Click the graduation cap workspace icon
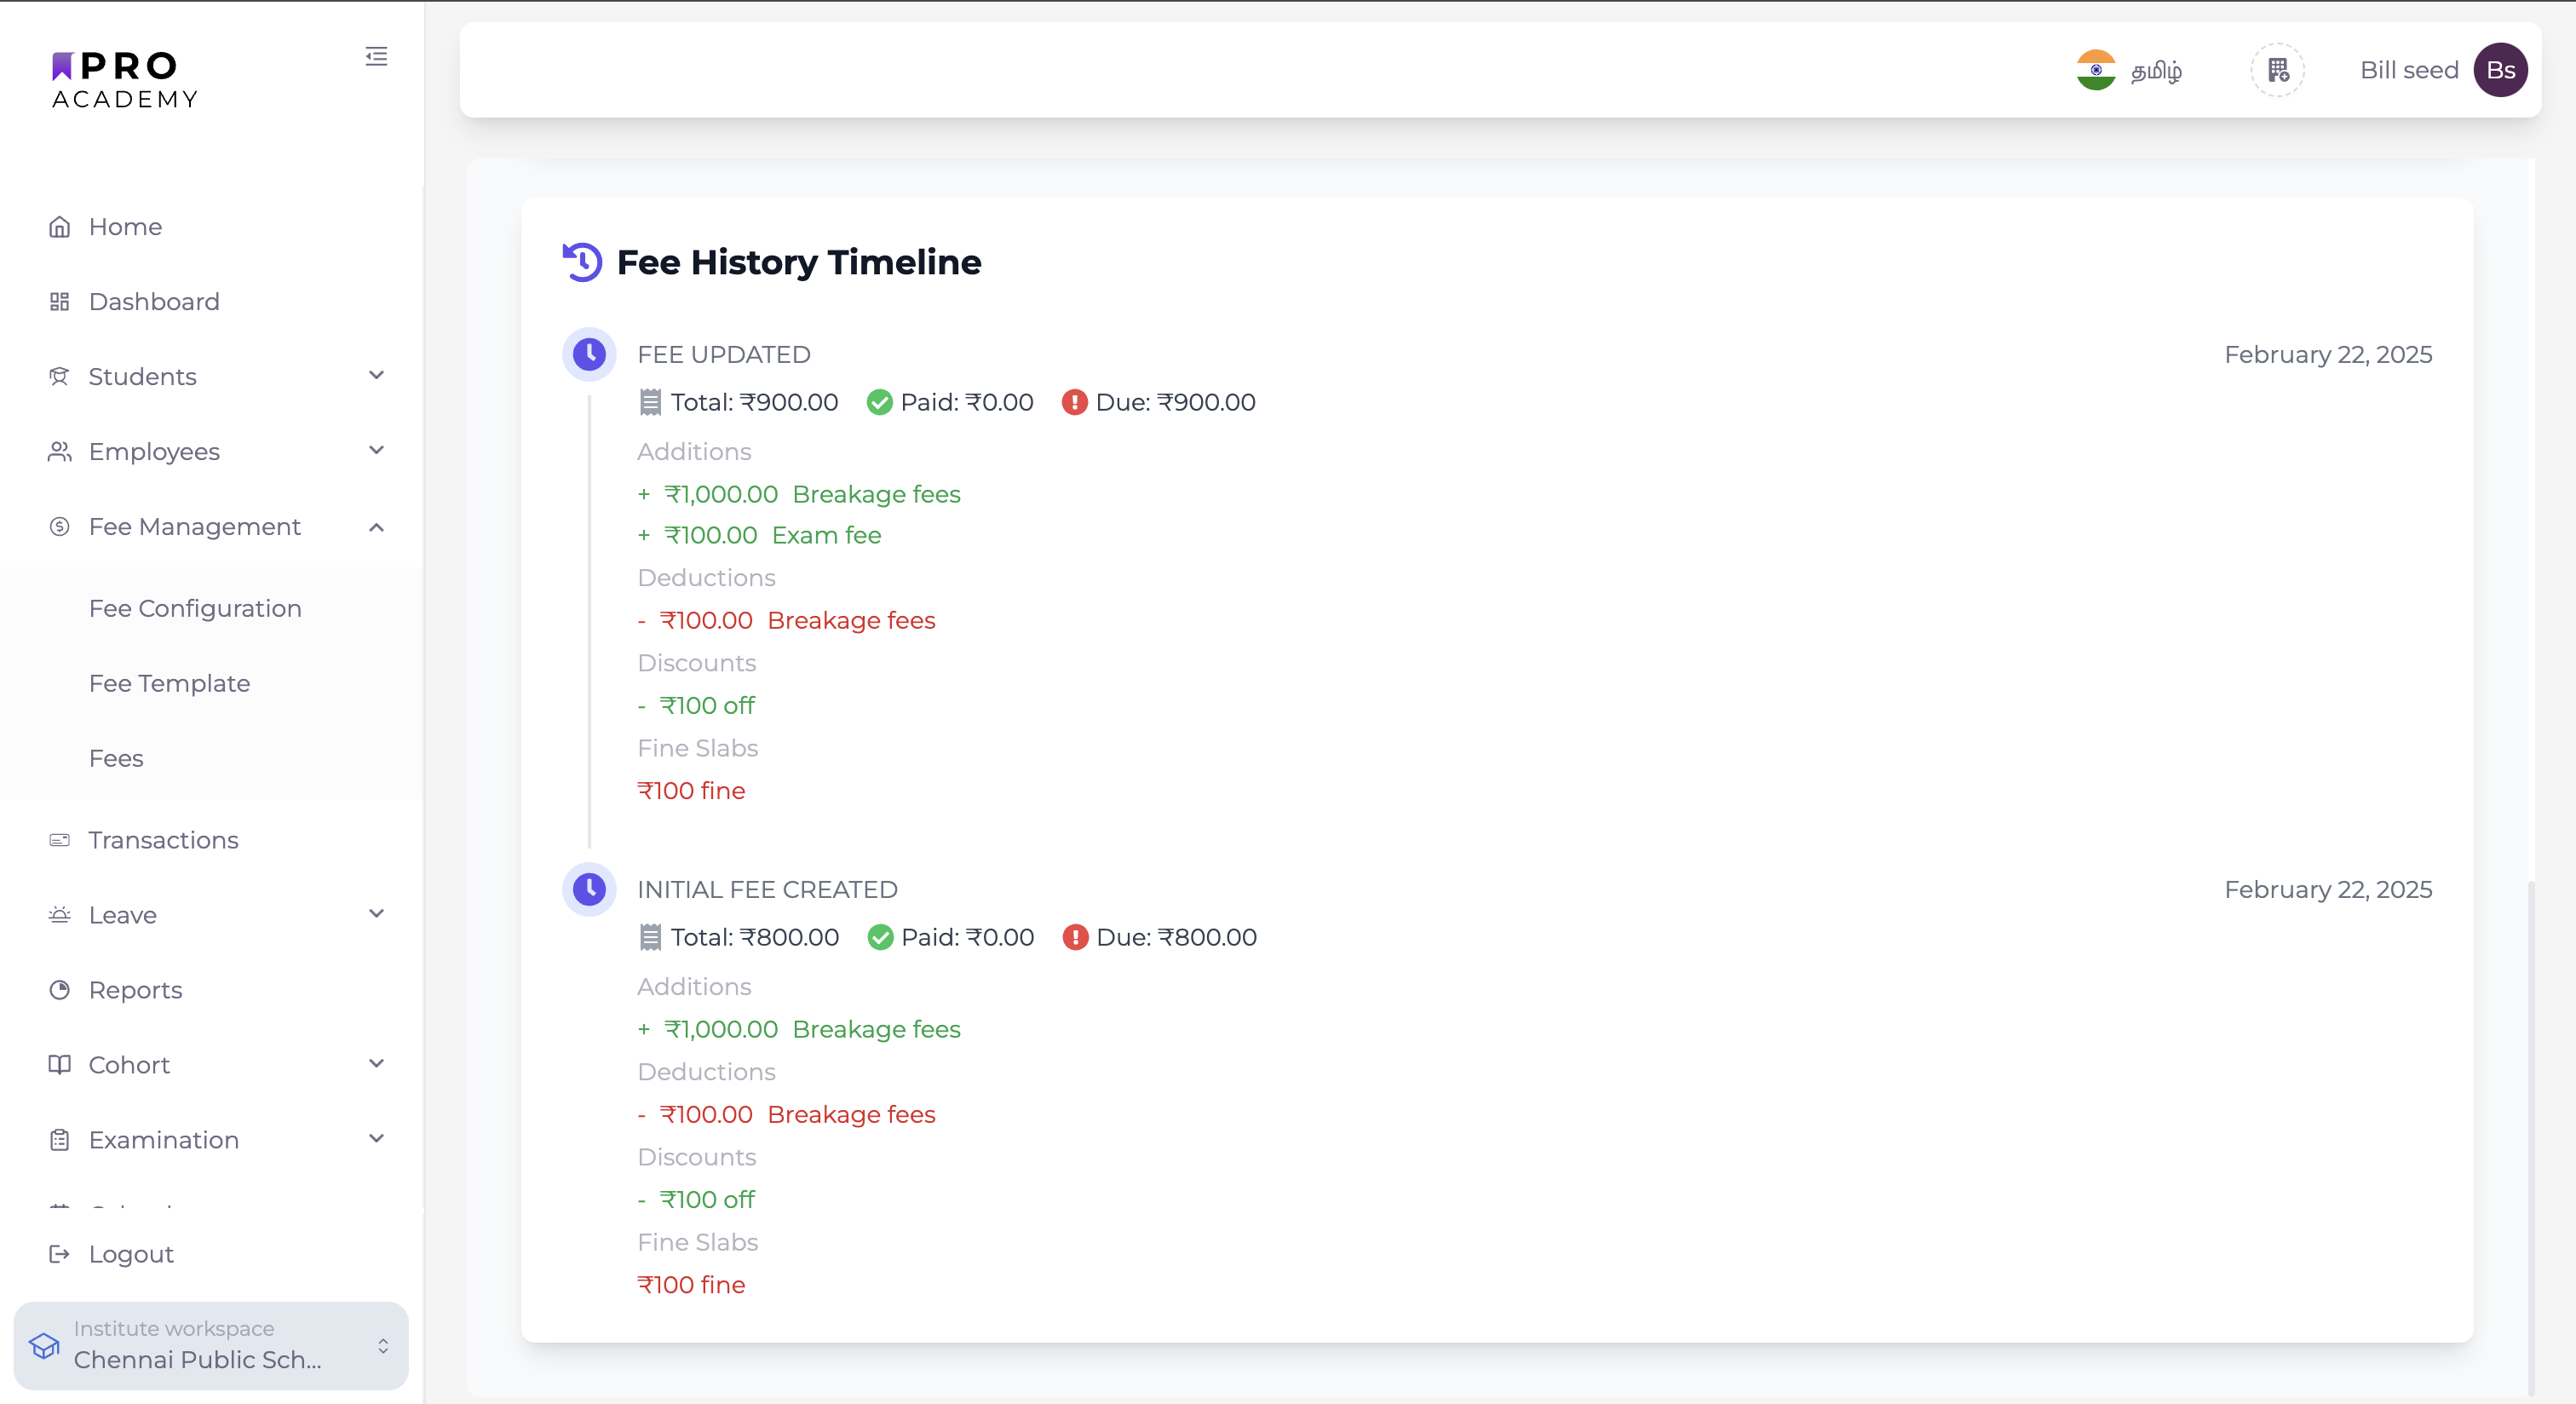 (44, 1346)
